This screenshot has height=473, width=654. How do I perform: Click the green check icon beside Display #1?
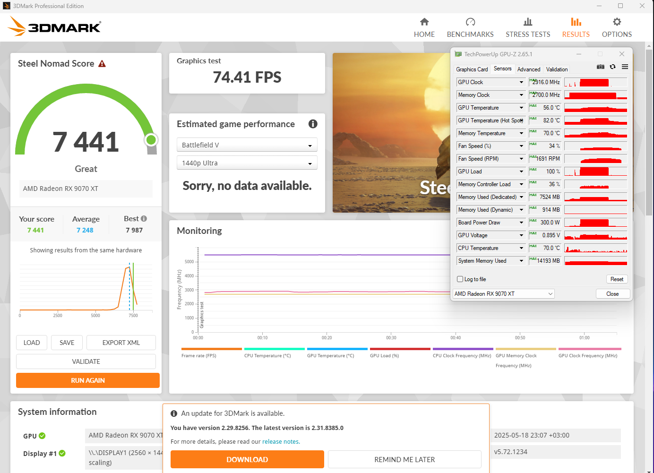pos(62,453)
